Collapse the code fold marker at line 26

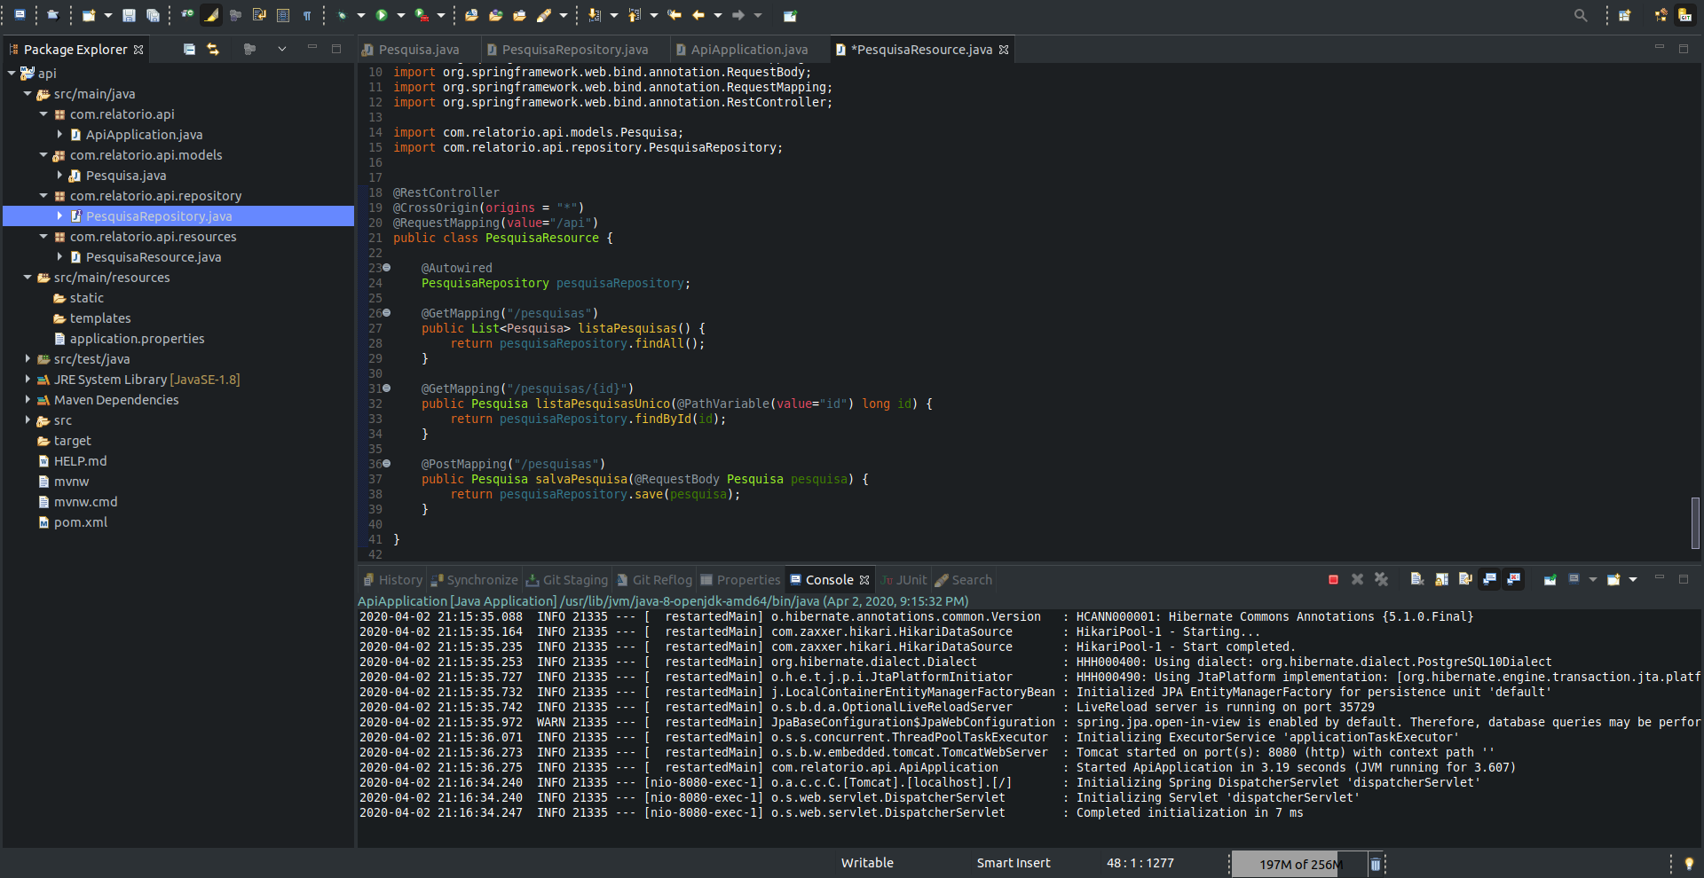tap(387, 313)
